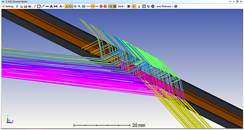This screenshot has height=130, width=244.
Task: Toggle the Y-Z view orientation button
Action: pos(93,6)
